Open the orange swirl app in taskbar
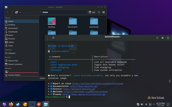The image size is (172, 107). pos(25,104)
